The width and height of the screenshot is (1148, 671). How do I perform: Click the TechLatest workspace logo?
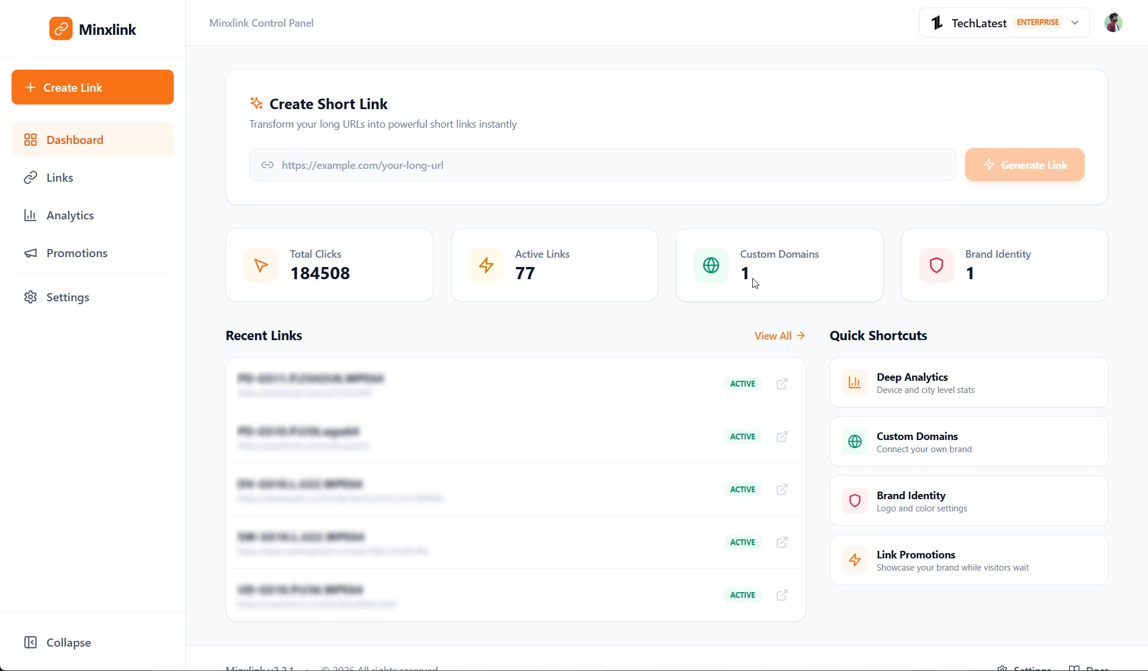point(937,23)
